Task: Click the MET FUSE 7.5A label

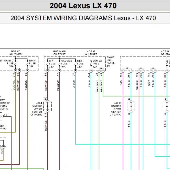Action: tap(80, 64)
